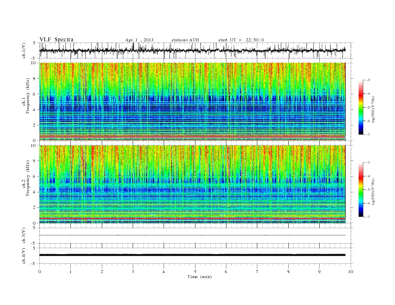The height and width of the screenshot is (305, 395).
Task: Click the "8" tick on the time axis
Action: (288, 272)
